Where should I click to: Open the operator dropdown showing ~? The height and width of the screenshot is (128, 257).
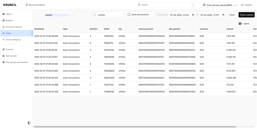point(84,15)
